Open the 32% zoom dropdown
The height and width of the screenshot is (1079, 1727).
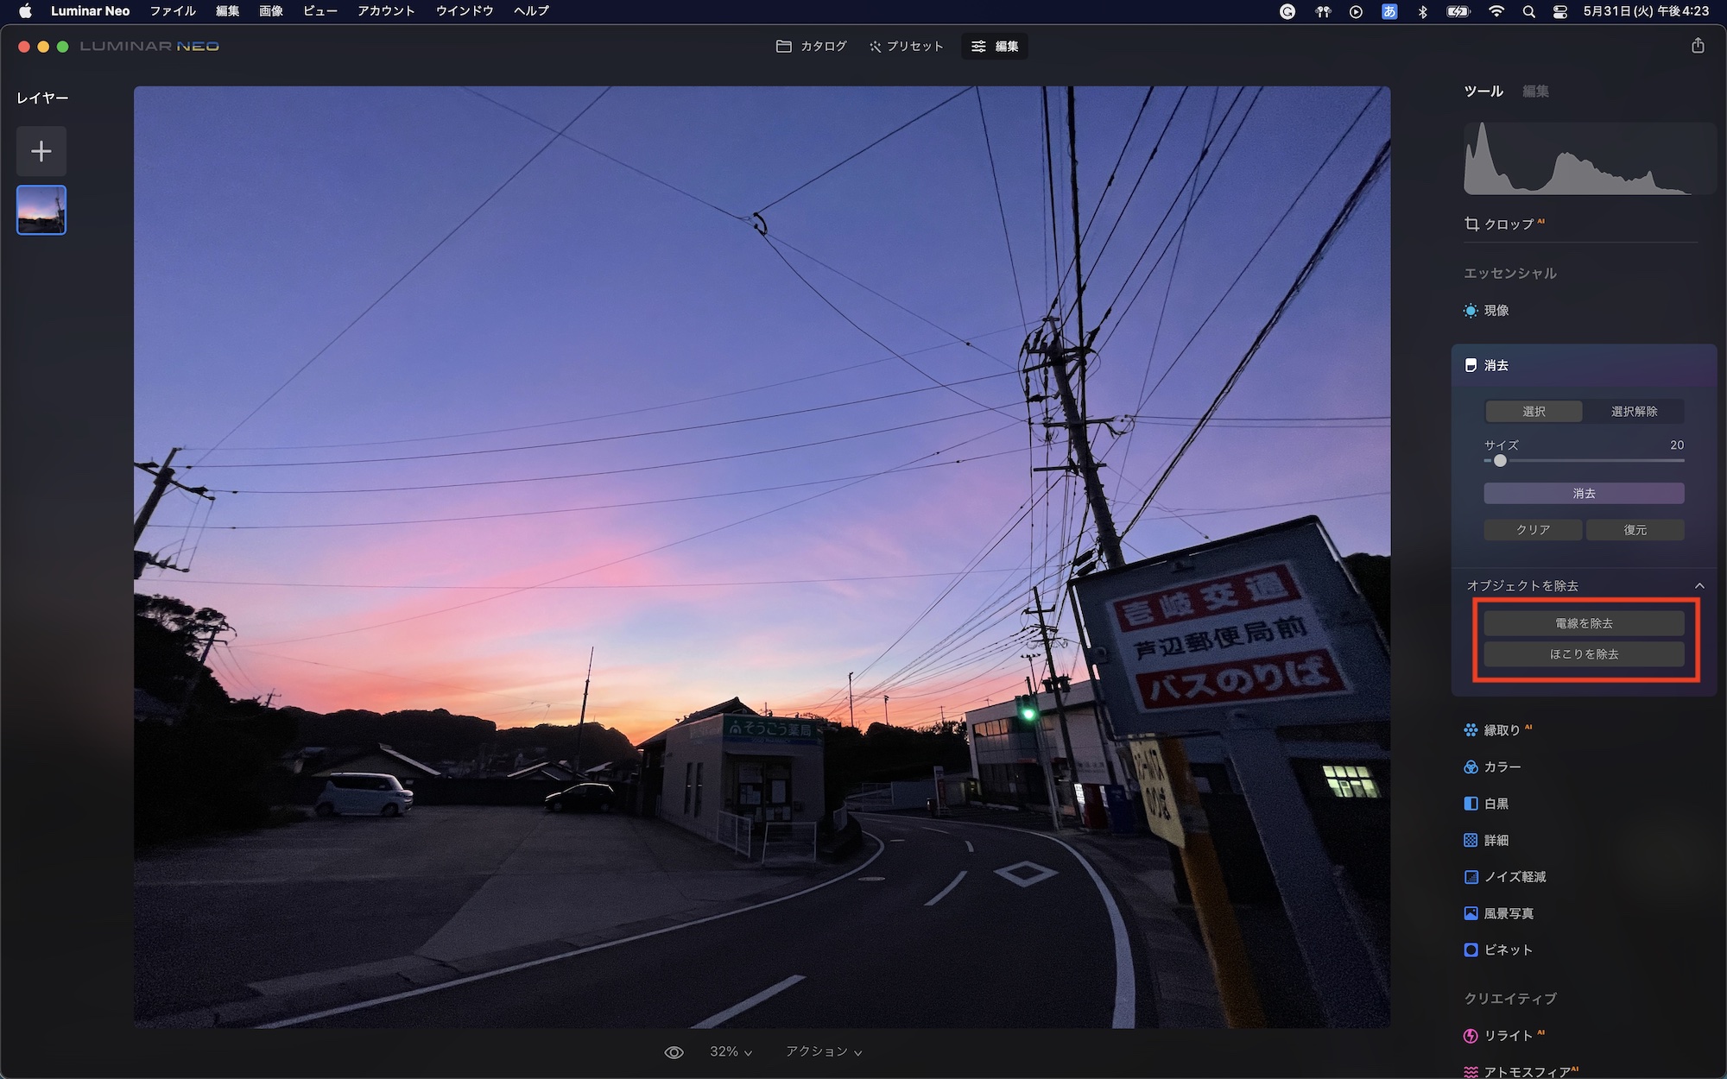click(731, 1052)
